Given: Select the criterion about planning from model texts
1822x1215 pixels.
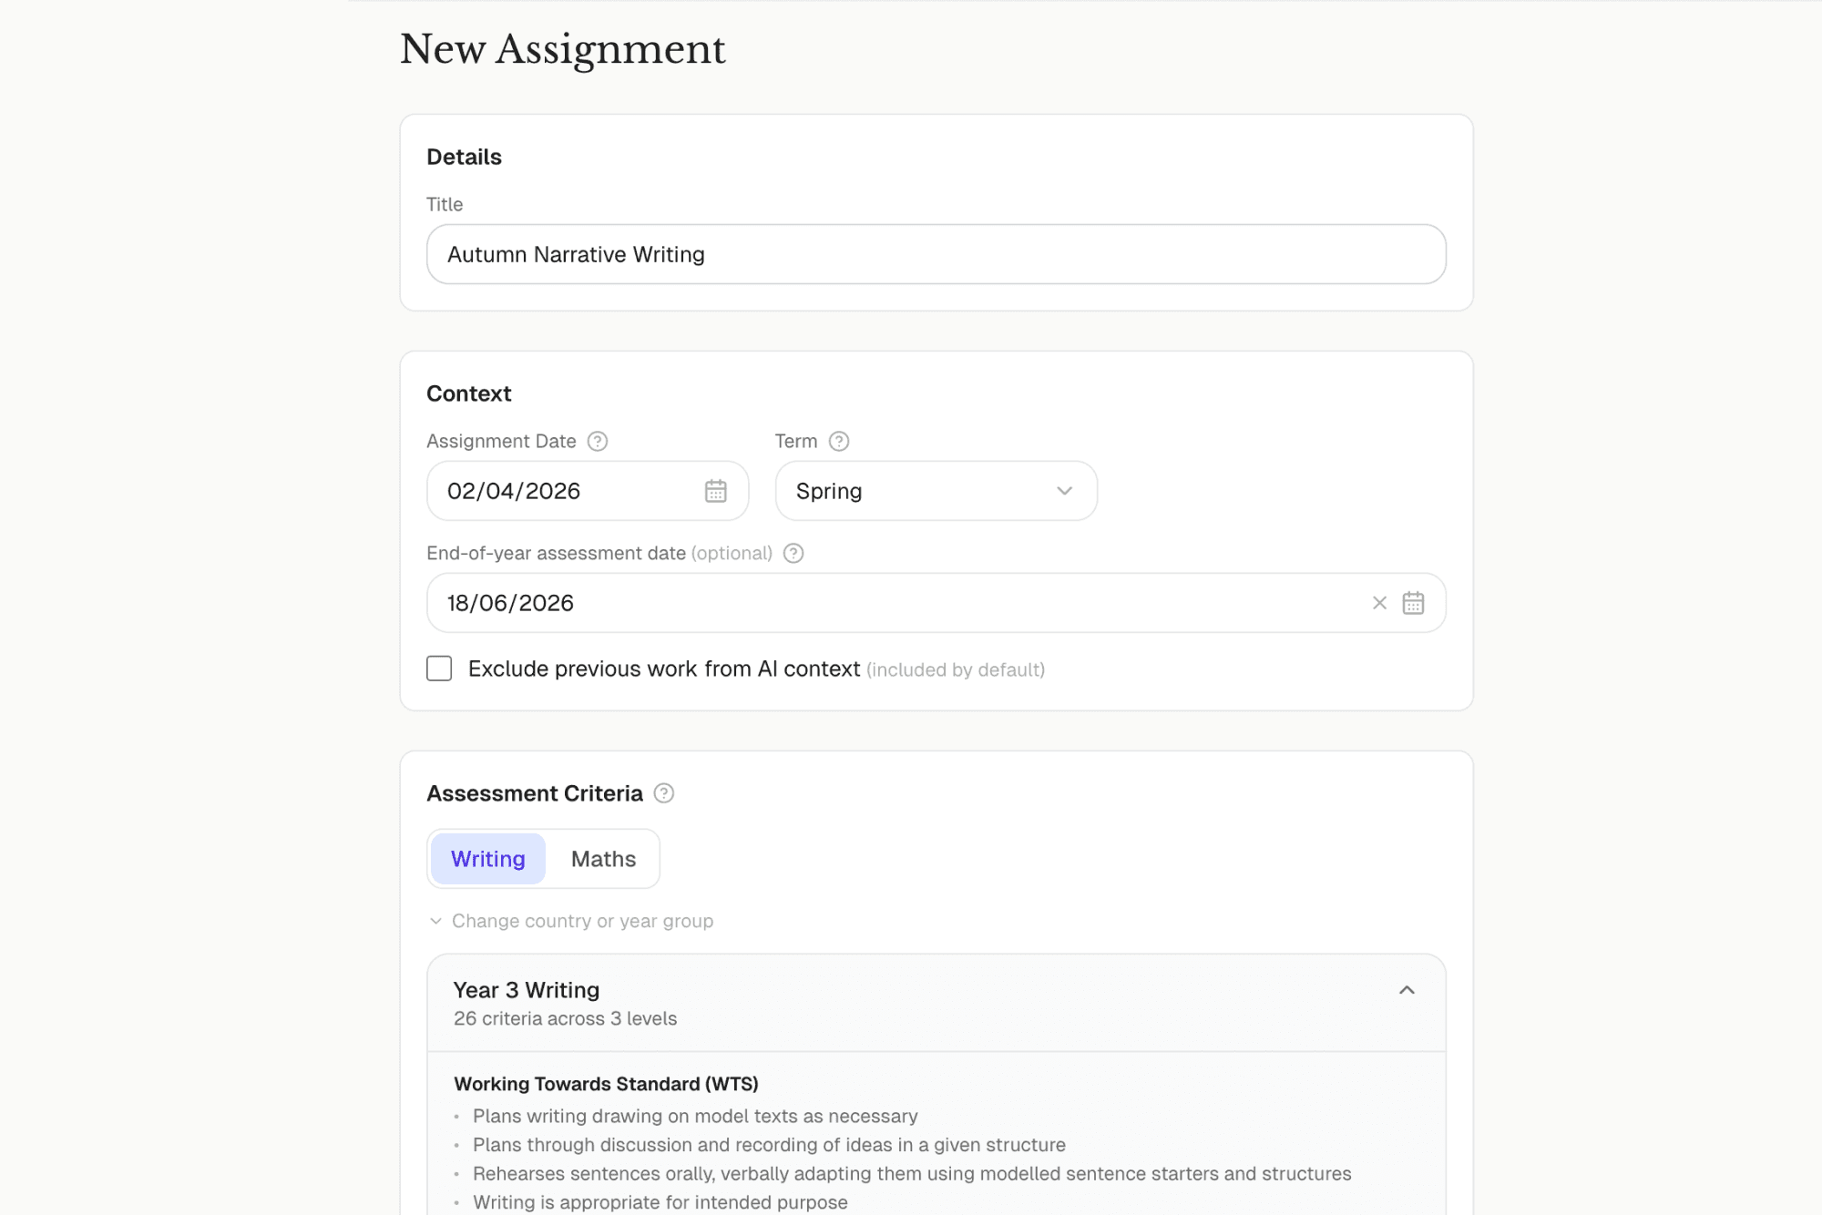Looking at the screenshot, I should tap(694, 1116).
